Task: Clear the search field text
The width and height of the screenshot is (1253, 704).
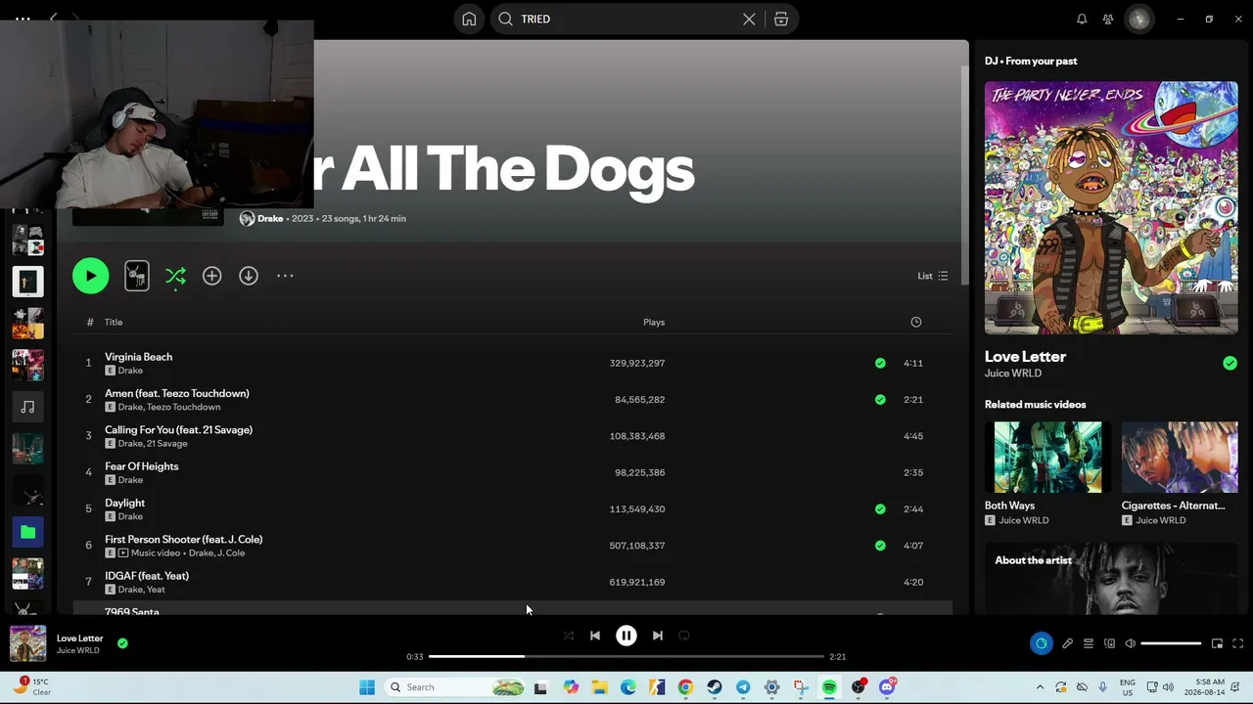Action: click(749, 19)
